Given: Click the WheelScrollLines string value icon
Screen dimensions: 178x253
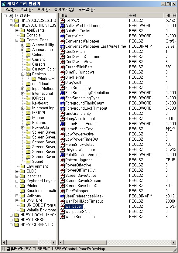Looking at the screenshot, I should click(x=62, y=217).
